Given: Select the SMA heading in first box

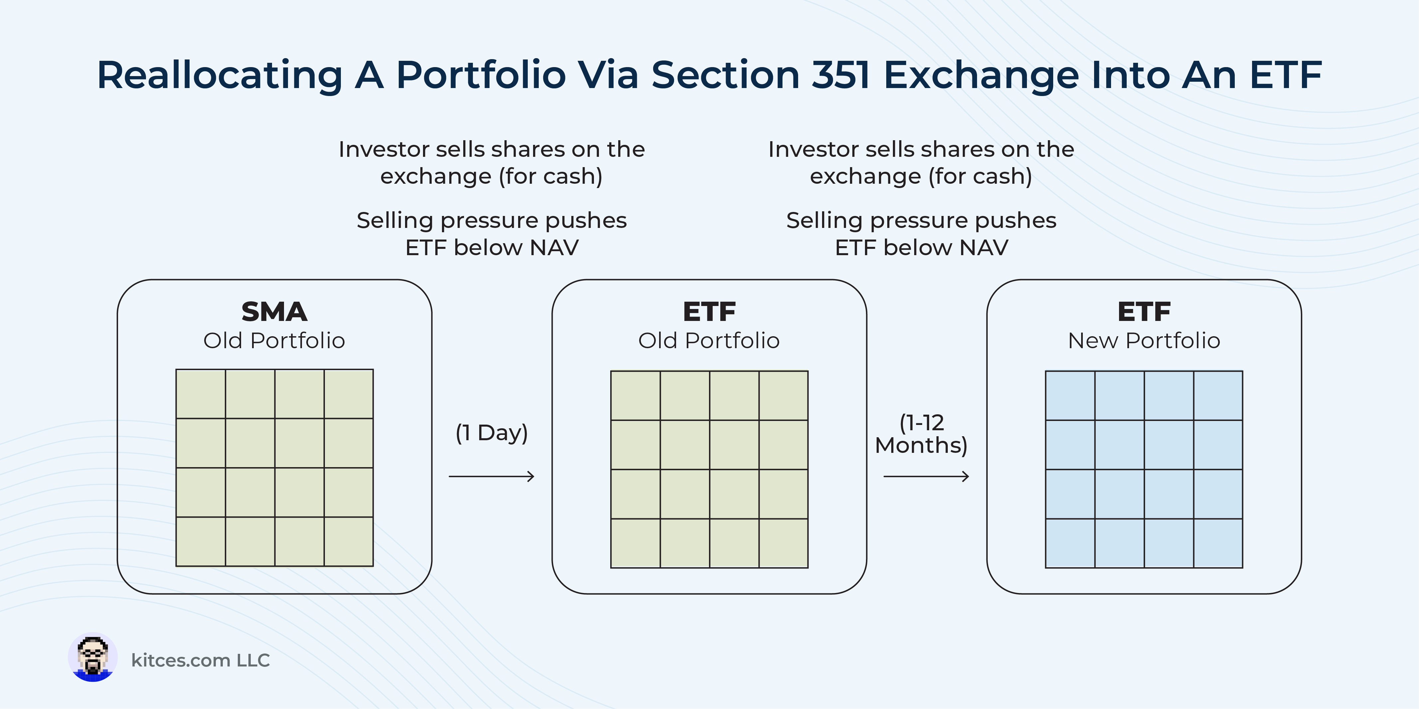Looking at the screenshot, I should 274,312.
